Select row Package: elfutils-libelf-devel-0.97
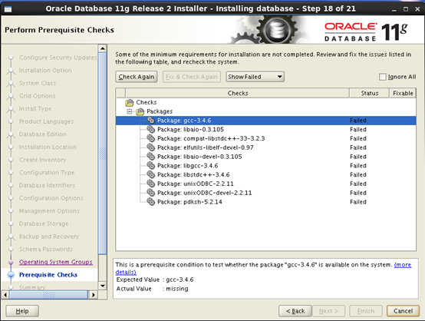Screen dimensions: 425x321 coord(266,147)
